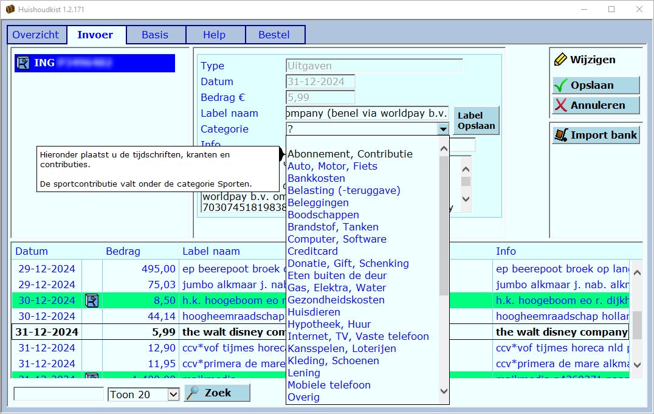This screenshot has height=414, width=654.
Task: Go to the Bestel tab
Action: pos(274,35)
